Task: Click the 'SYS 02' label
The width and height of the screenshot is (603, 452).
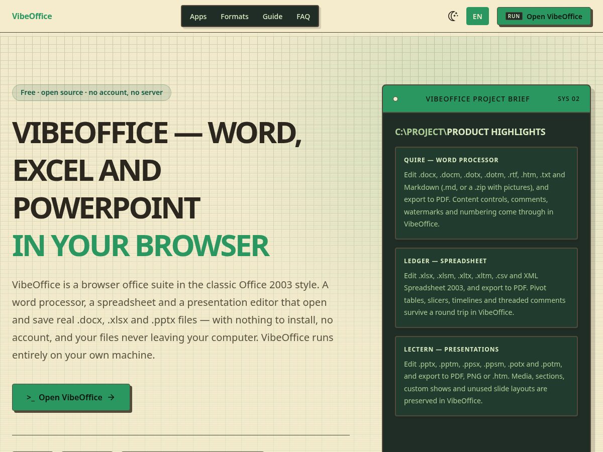Action: [569, 99]
